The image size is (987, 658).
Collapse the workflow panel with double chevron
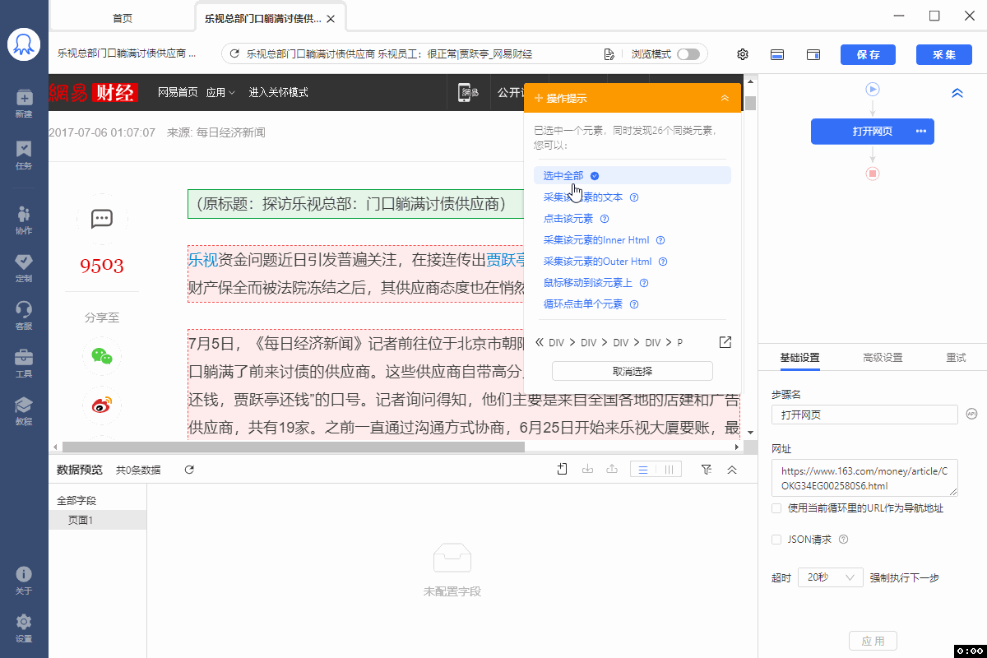point(957,93)
